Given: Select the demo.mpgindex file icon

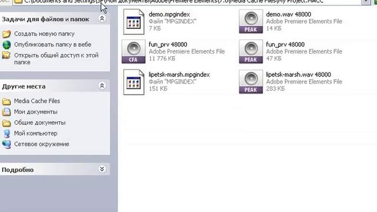Looking at the screenshot, I should coord(134,22).
